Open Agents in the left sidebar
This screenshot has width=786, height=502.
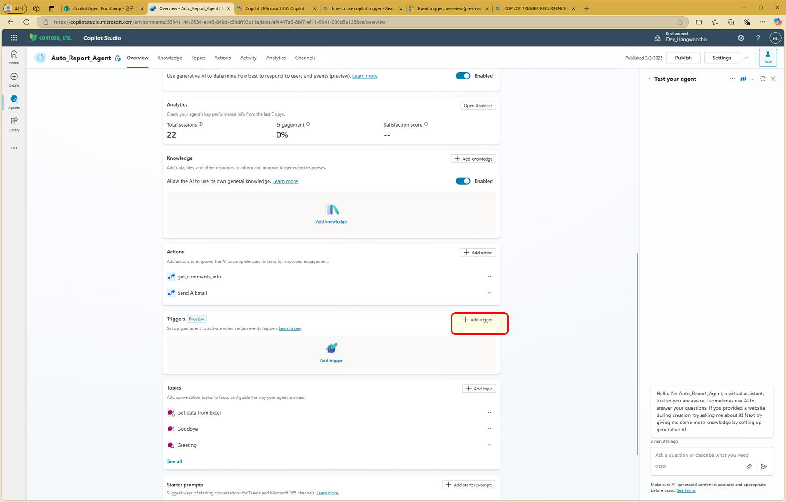tap(14, 102)
